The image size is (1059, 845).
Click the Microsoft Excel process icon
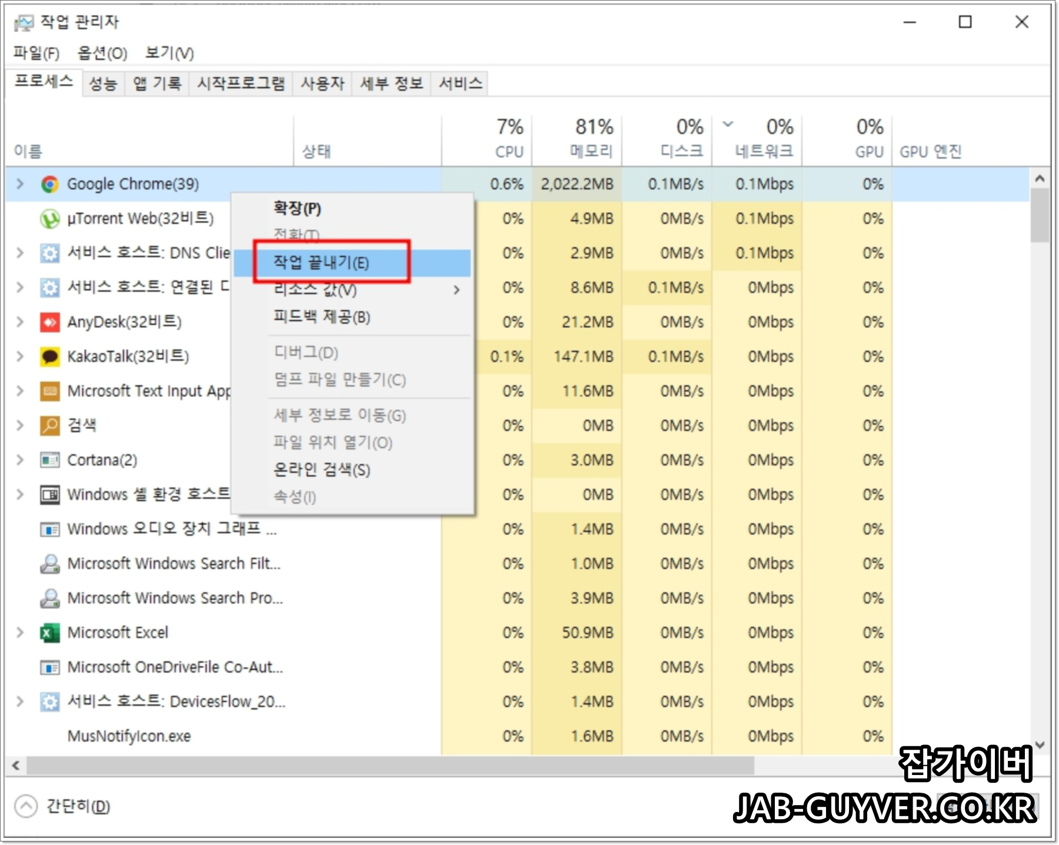(x=50, y=633)
